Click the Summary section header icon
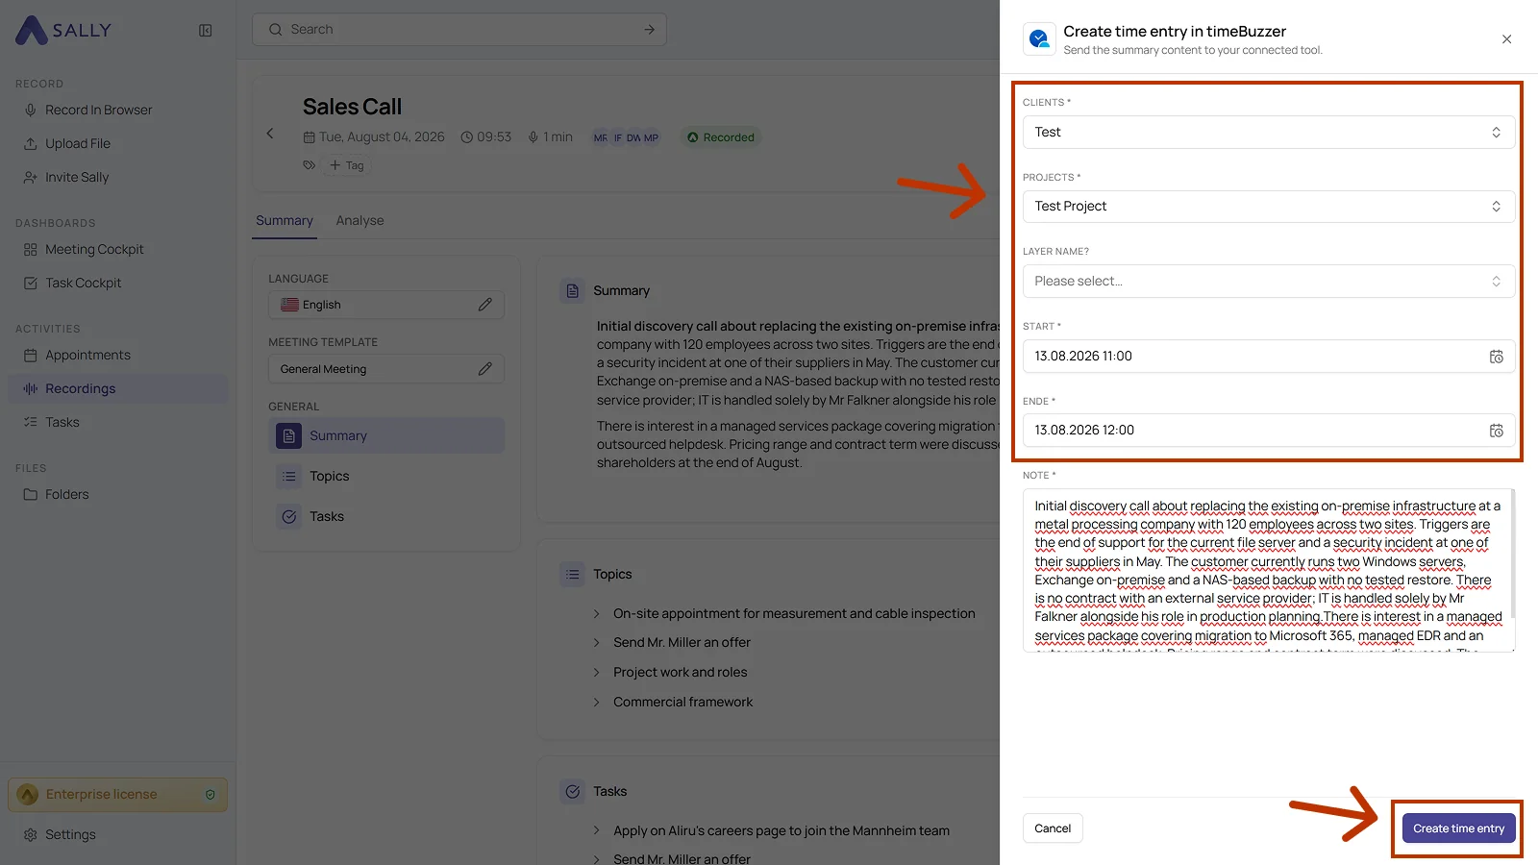This screenshot has width=1538, height=865. pyautogui.click(x=573, y=290)
